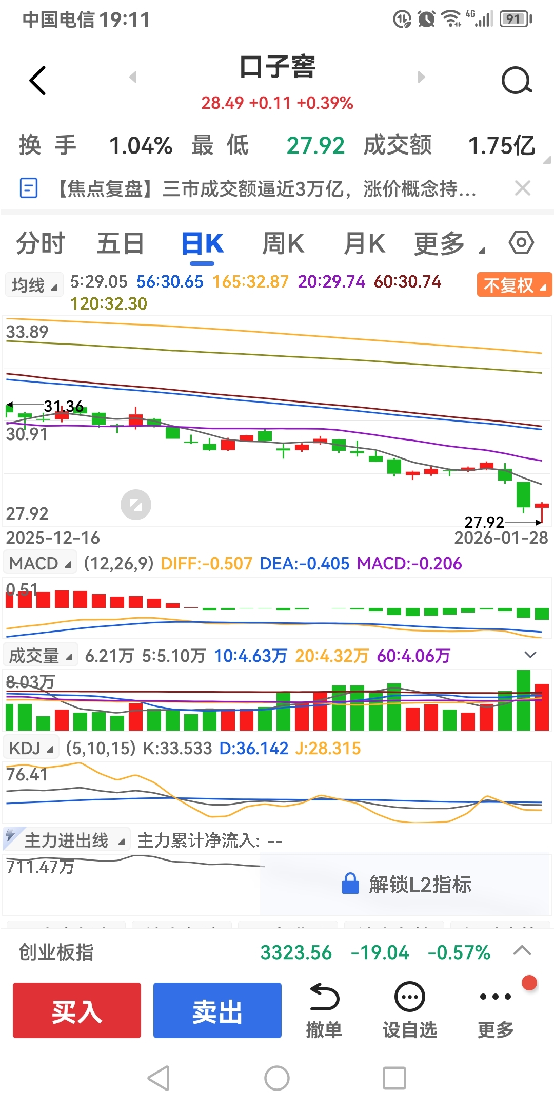Tap the 口子窖 stock title
The width and height of the screenshot is (554, 1109).
pyautogui.click(x=277, y=67)
